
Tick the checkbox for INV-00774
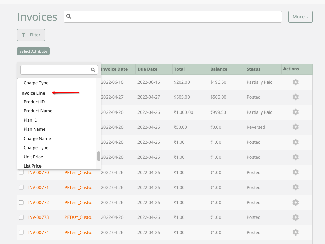point(21,232)
